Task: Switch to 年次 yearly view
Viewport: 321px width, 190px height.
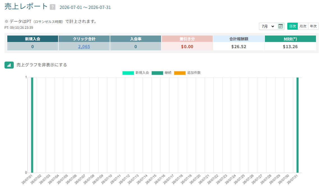Action: pos(313,26)
